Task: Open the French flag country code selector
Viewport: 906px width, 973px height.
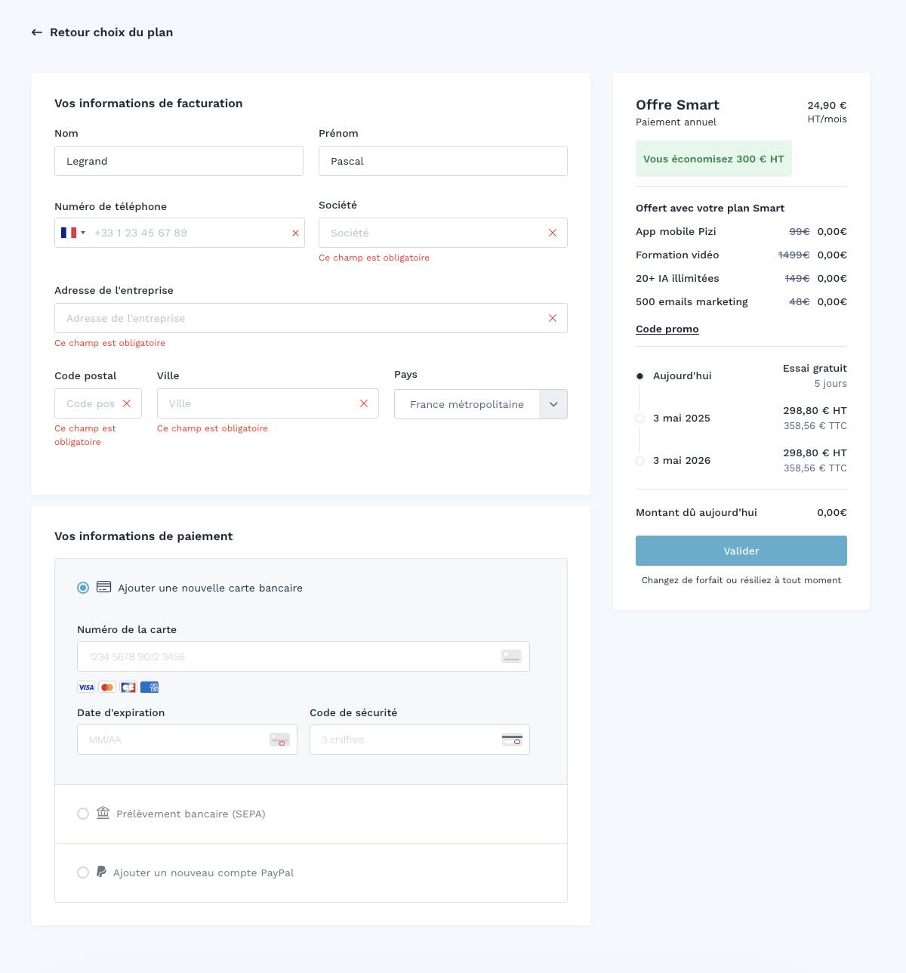Action: 72,233
